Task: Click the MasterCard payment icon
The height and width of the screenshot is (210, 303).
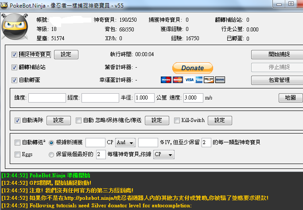Action: 178,80
